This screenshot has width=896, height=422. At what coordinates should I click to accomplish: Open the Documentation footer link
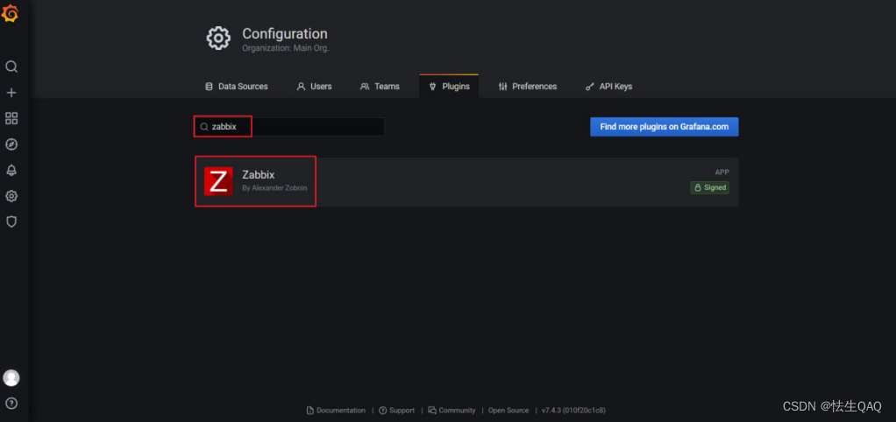point(336,410)
